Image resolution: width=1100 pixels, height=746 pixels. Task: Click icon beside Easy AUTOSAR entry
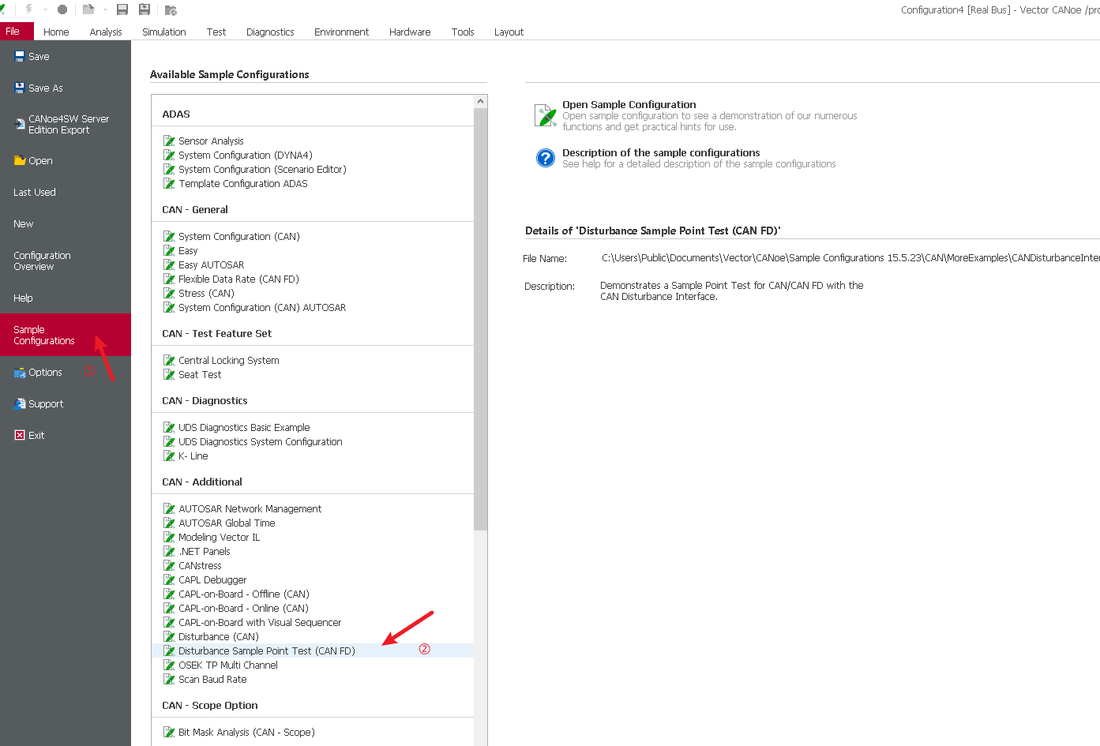pos(169,265)
